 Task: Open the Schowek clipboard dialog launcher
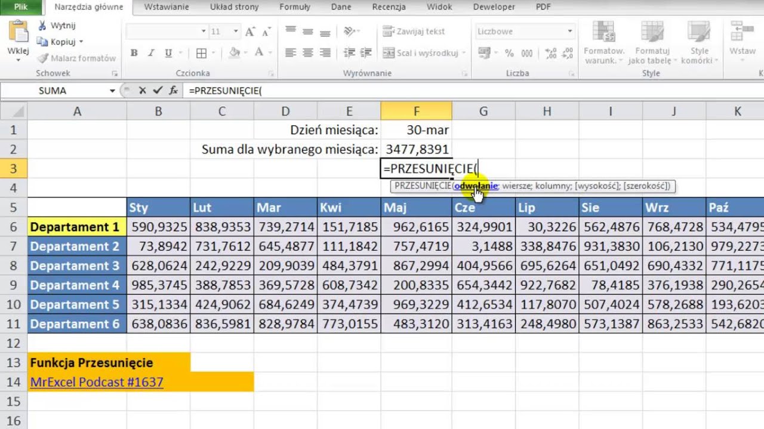114,73
